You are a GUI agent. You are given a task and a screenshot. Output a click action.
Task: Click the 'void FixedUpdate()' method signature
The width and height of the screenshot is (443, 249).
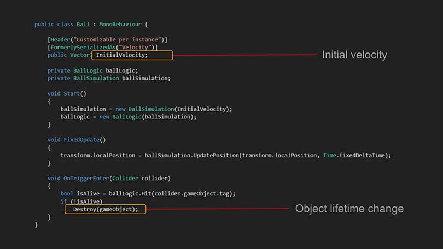coord(77,140)
